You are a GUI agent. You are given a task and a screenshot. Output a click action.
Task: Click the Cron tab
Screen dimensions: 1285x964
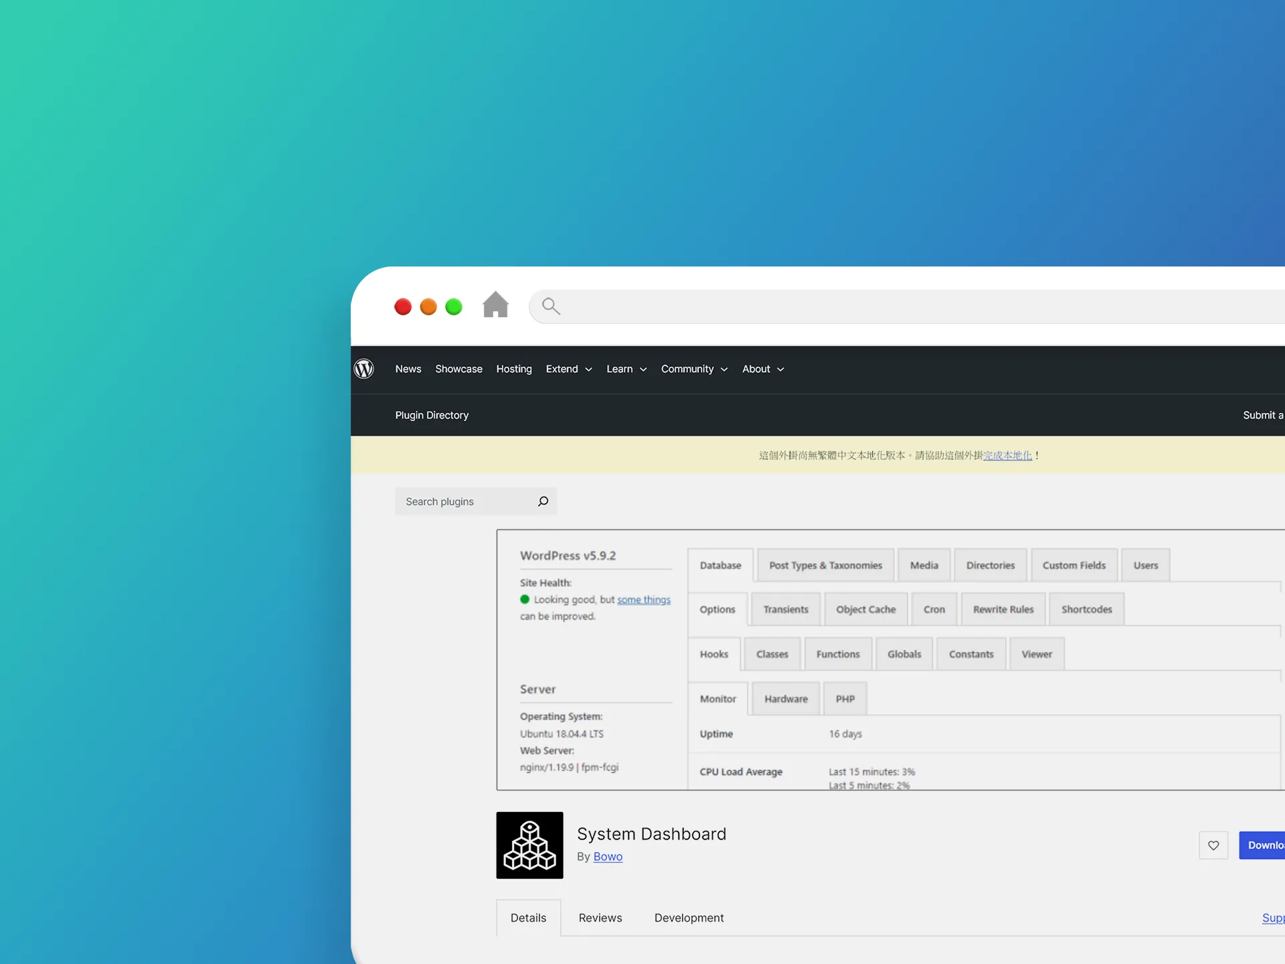[934, 610]
